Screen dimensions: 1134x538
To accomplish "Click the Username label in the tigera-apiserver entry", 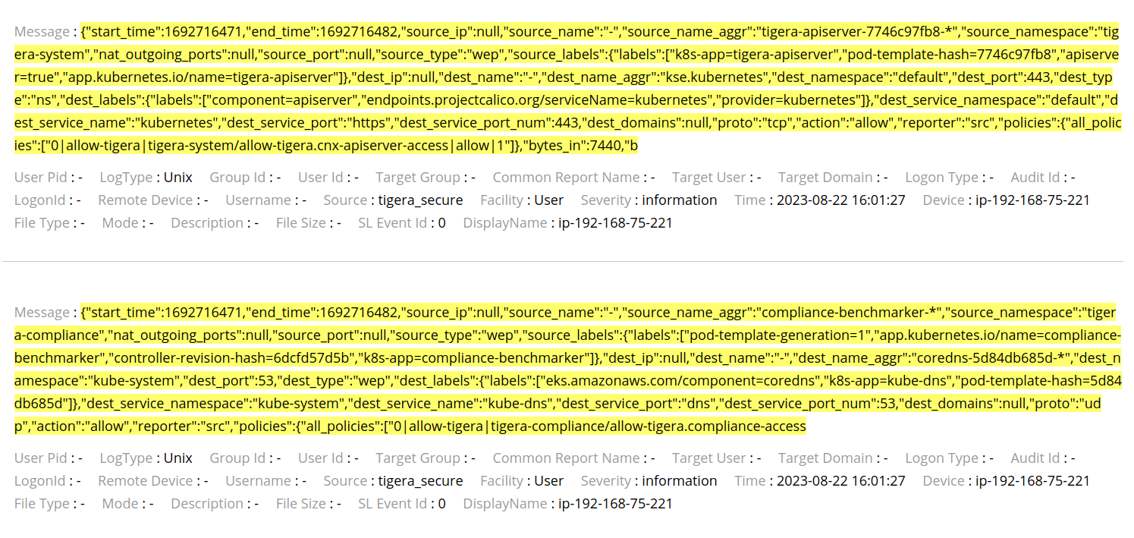I will [x=258, y=200].
